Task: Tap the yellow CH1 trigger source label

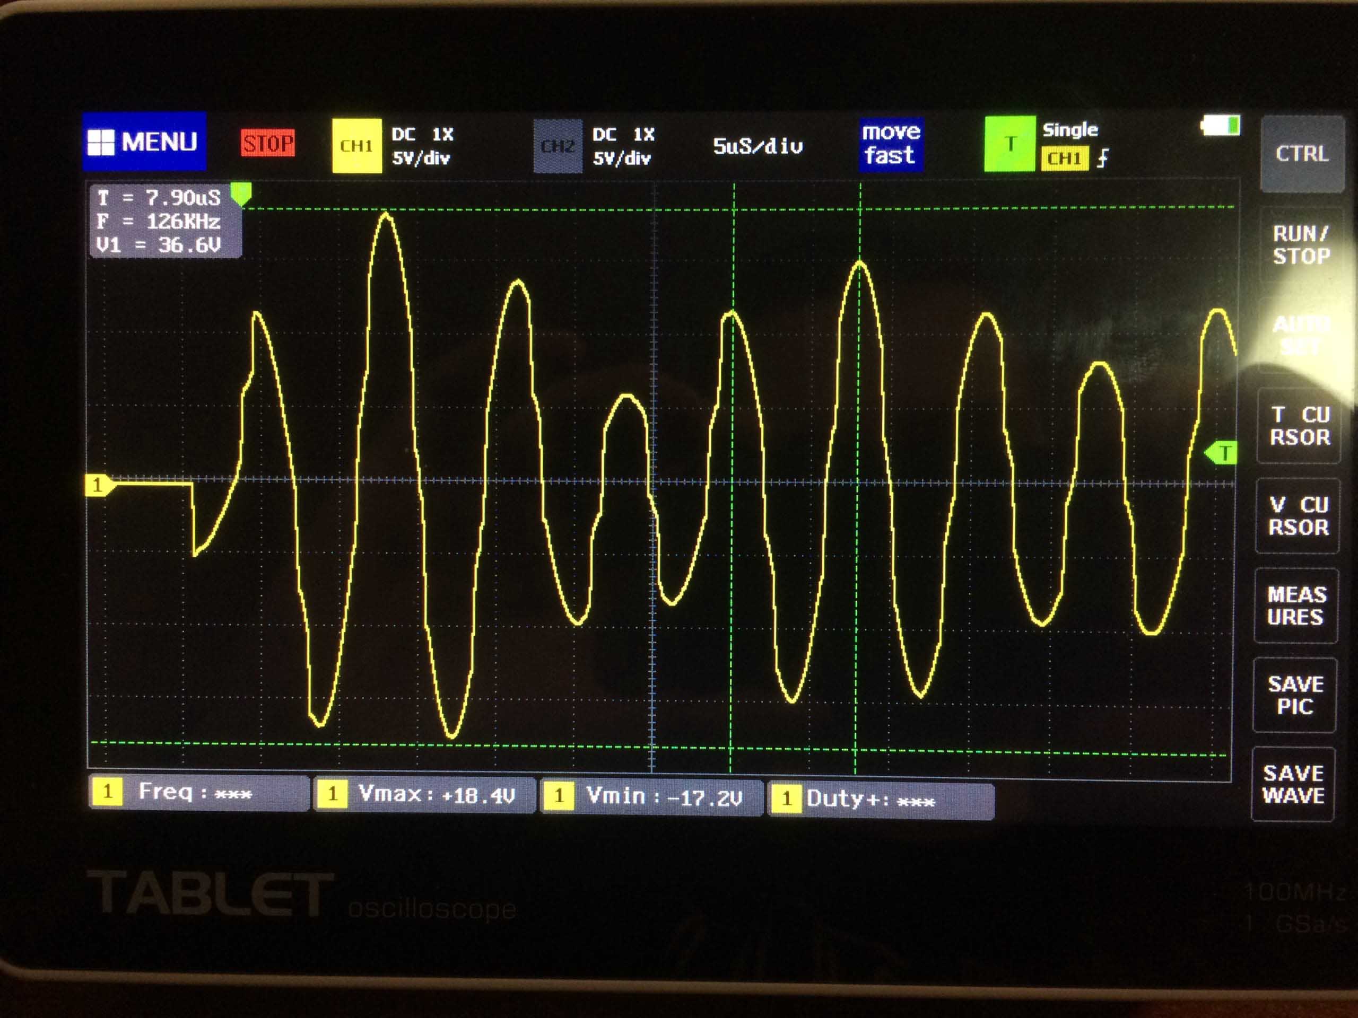Action: coord(1064,159)
